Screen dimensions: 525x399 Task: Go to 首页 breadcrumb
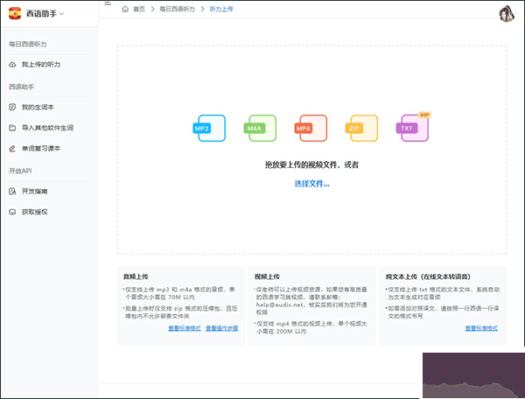tap(139, 9)
